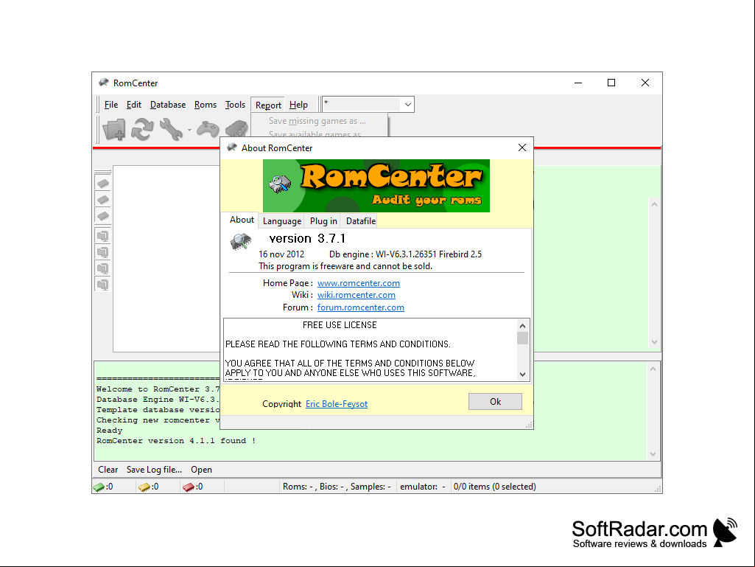Open the wiki.romcenter.com link
The image size is (755, 567).
coord(357,295)
